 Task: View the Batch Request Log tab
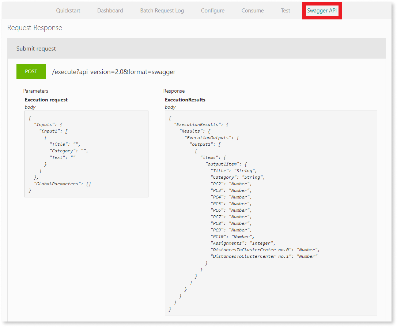(162, 10)
